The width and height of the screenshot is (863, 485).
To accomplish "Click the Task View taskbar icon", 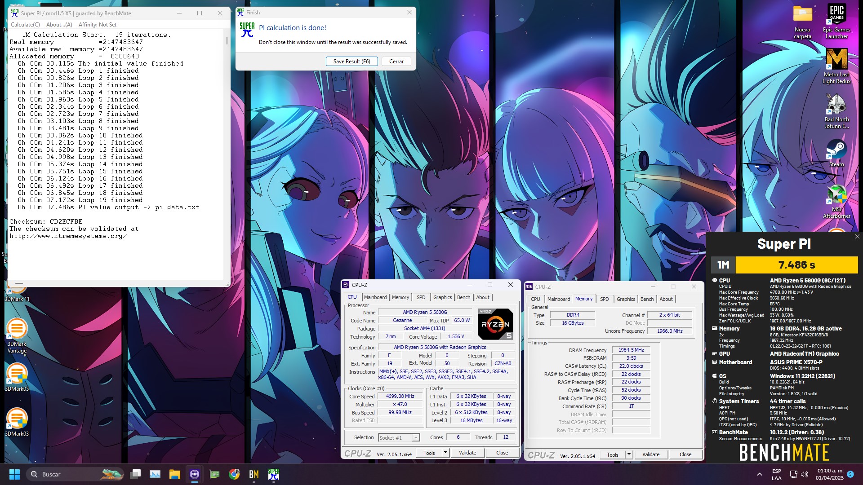I will click(135, 474).
